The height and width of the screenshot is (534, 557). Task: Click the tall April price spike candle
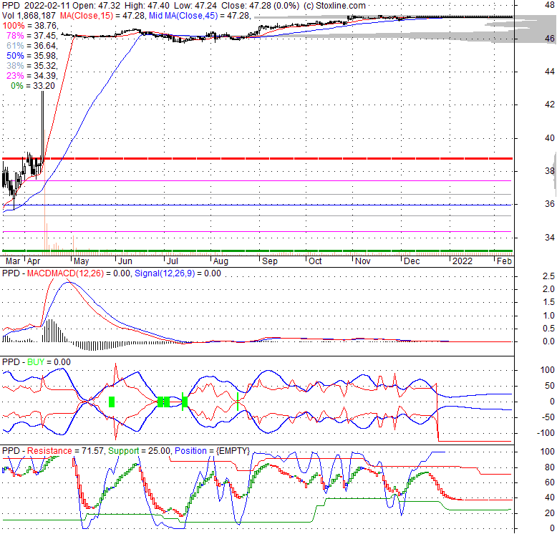43,126
